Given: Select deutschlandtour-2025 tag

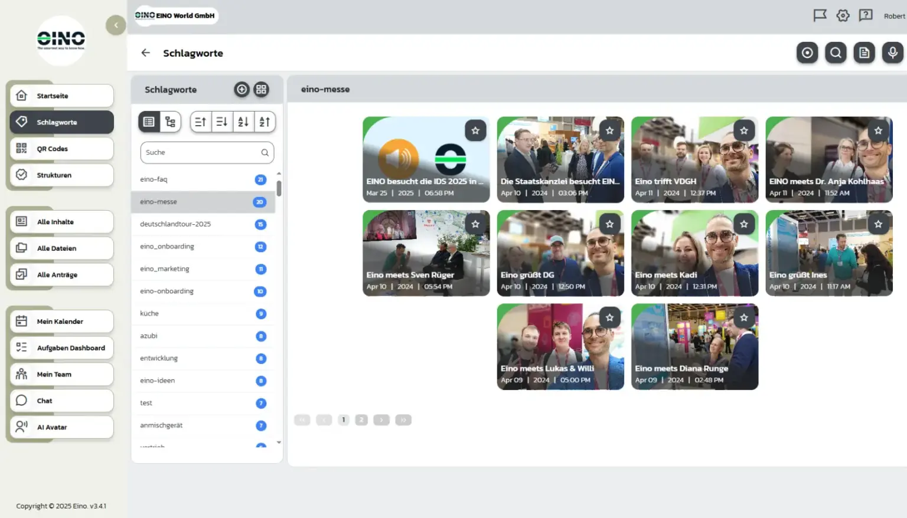Looking at the screenshot, I should pos(203,224).
